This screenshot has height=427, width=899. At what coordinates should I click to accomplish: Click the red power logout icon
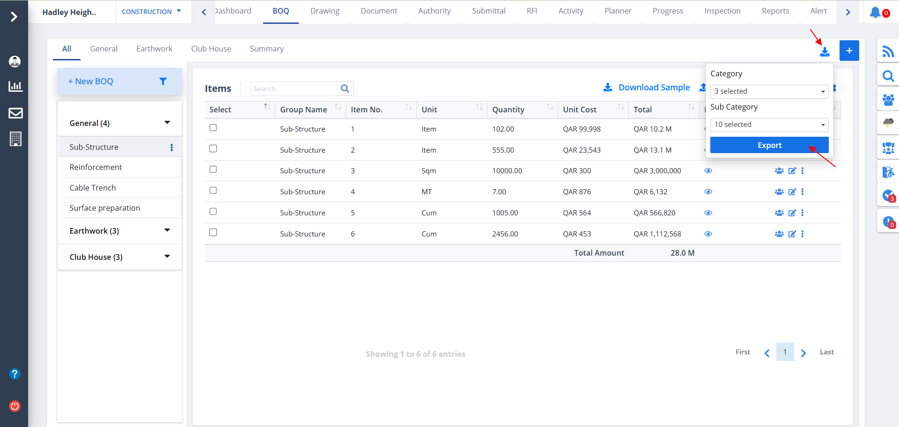pos(15,406)
